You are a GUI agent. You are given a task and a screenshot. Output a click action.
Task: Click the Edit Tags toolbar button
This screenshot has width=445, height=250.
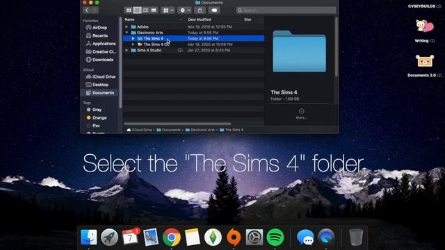point(214,10)
